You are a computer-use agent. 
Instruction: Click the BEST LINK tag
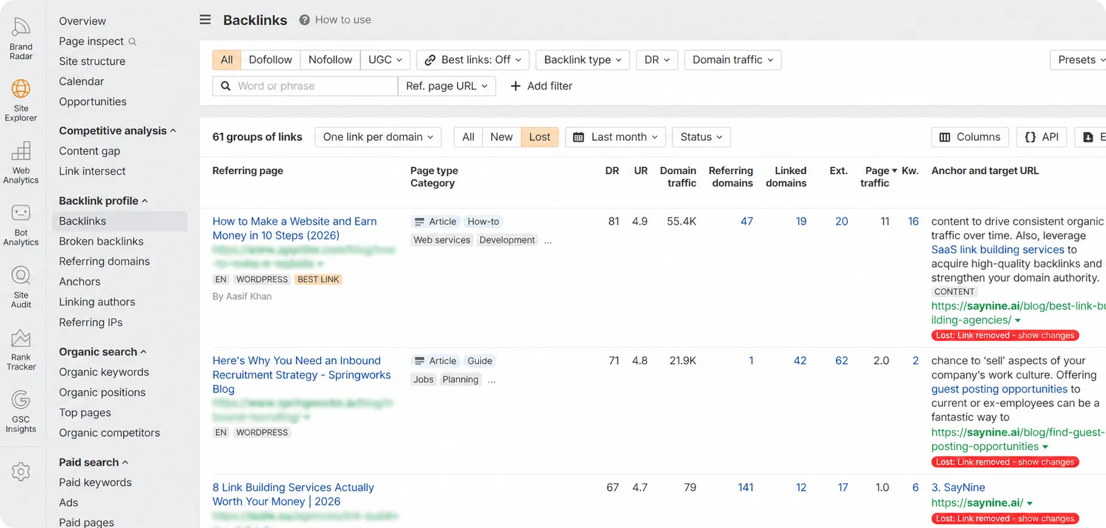[x=318, y=280]
